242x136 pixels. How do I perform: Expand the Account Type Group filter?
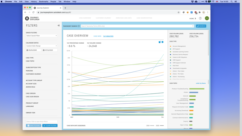pos(34,80)
